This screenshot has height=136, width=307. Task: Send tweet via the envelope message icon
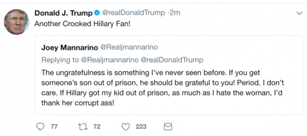[x=168, y=127]
